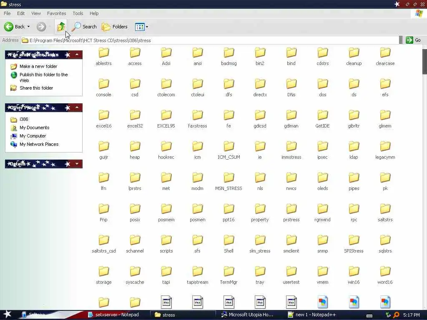Viewport: 427px width, 320px height.
Task: Click inside the Address path field
Action: click(210, 40)
